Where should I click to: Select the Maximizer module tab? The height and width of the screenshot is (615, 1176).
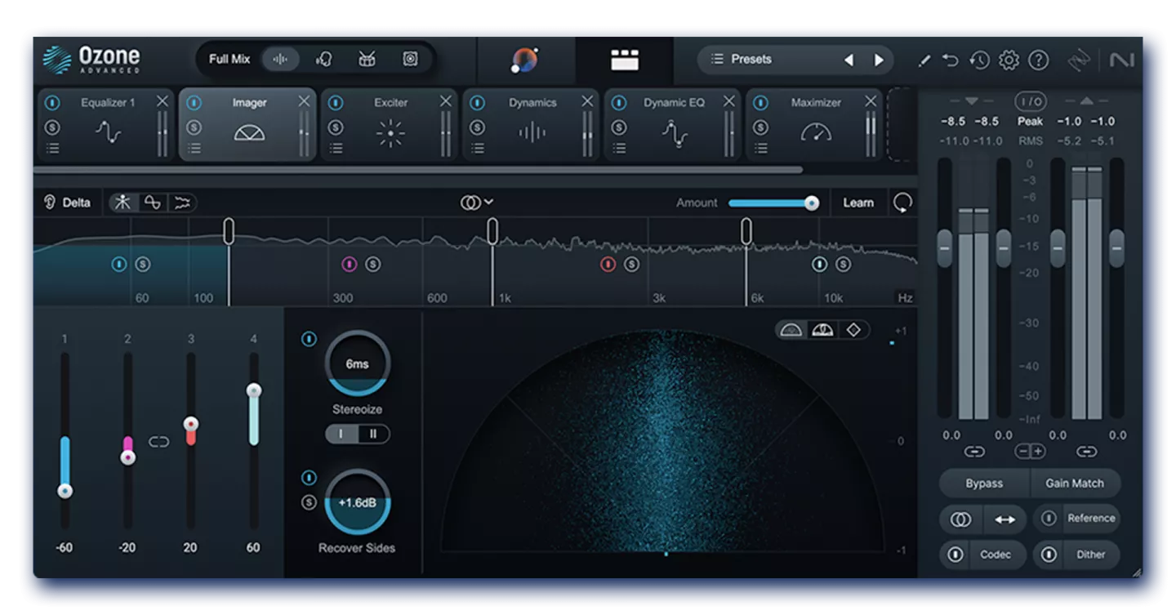pyautogui.click(x=814, y=124)
